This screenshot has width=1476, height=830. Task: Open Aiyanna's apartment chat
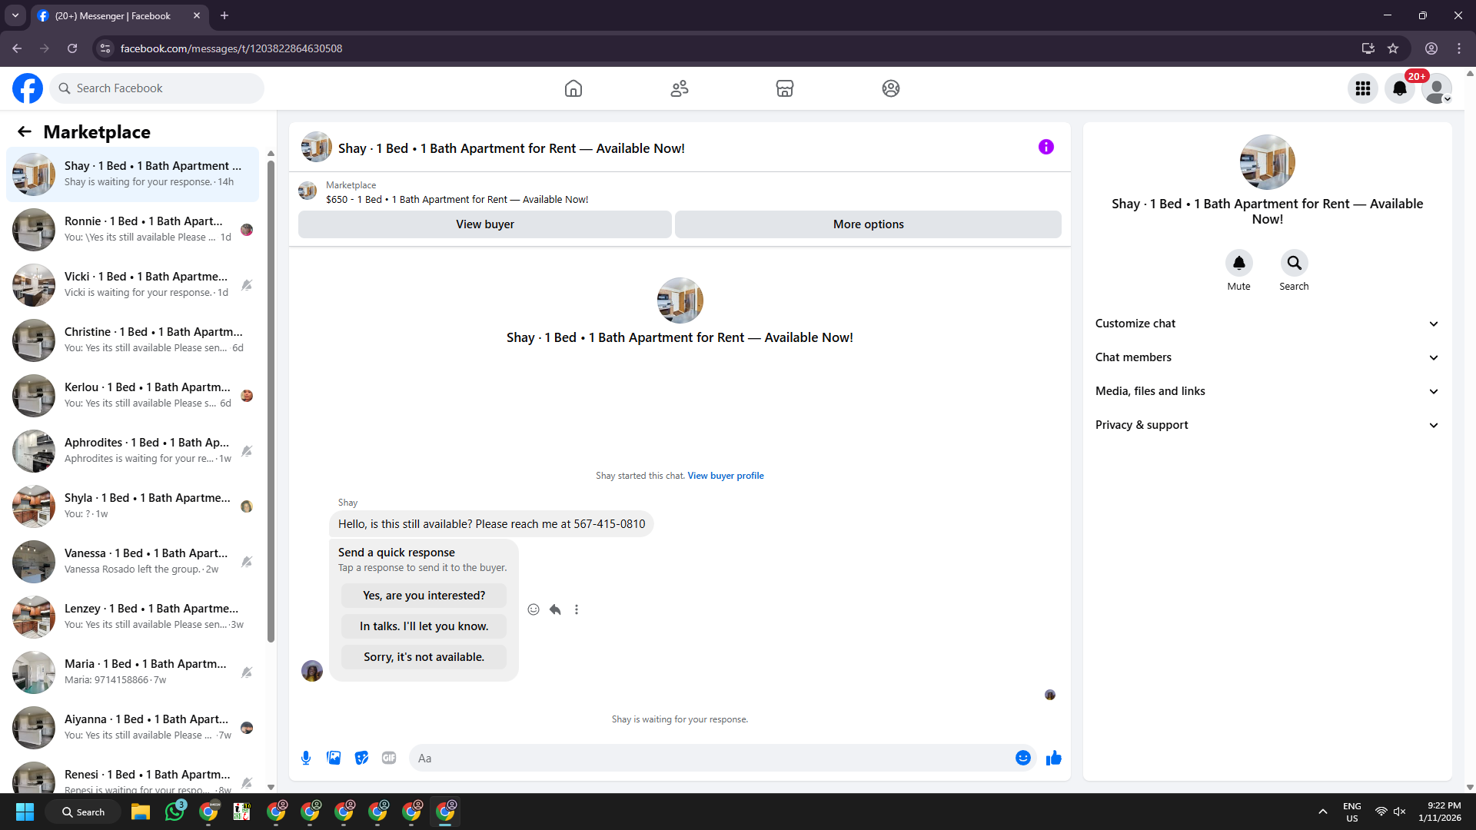(133, 728)
